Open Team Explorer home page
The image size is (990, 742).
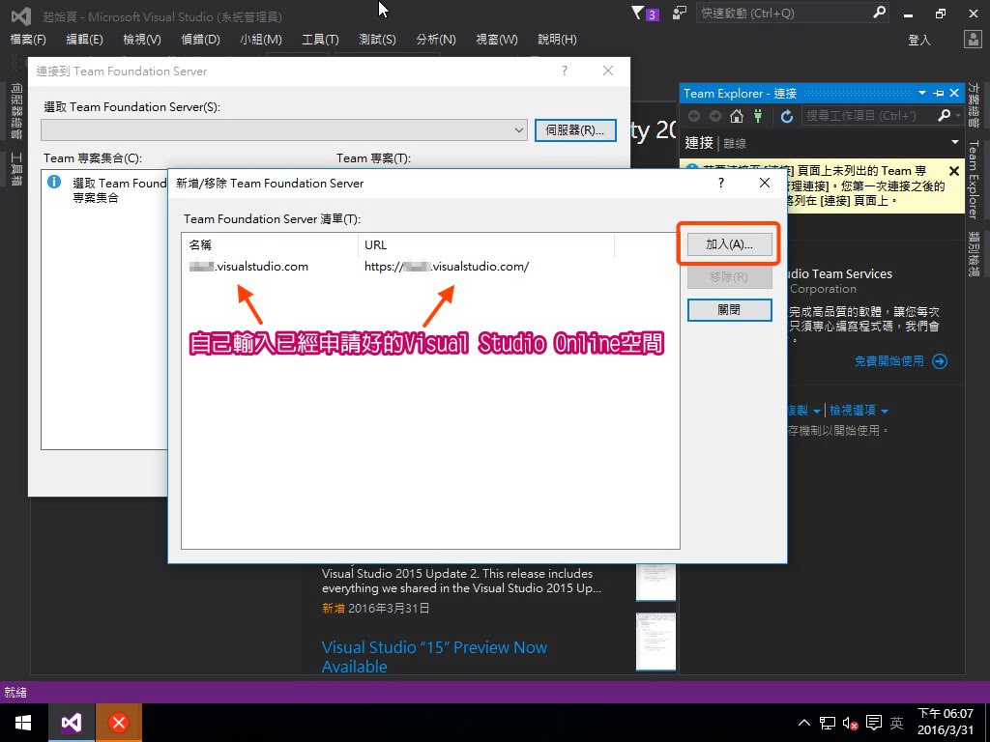click(736, 116)
